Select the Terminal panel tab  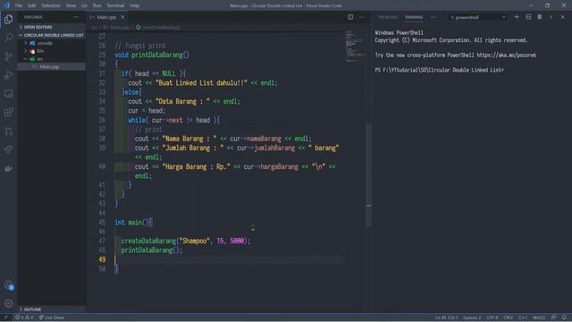414,17
